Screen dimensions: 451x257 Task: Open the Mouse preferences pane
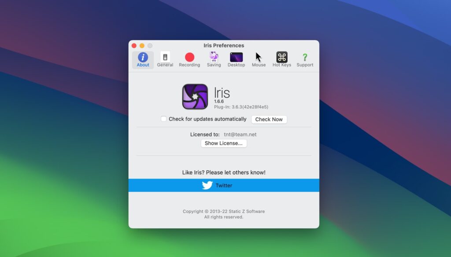pyautogui.click(x=259, y=59)
